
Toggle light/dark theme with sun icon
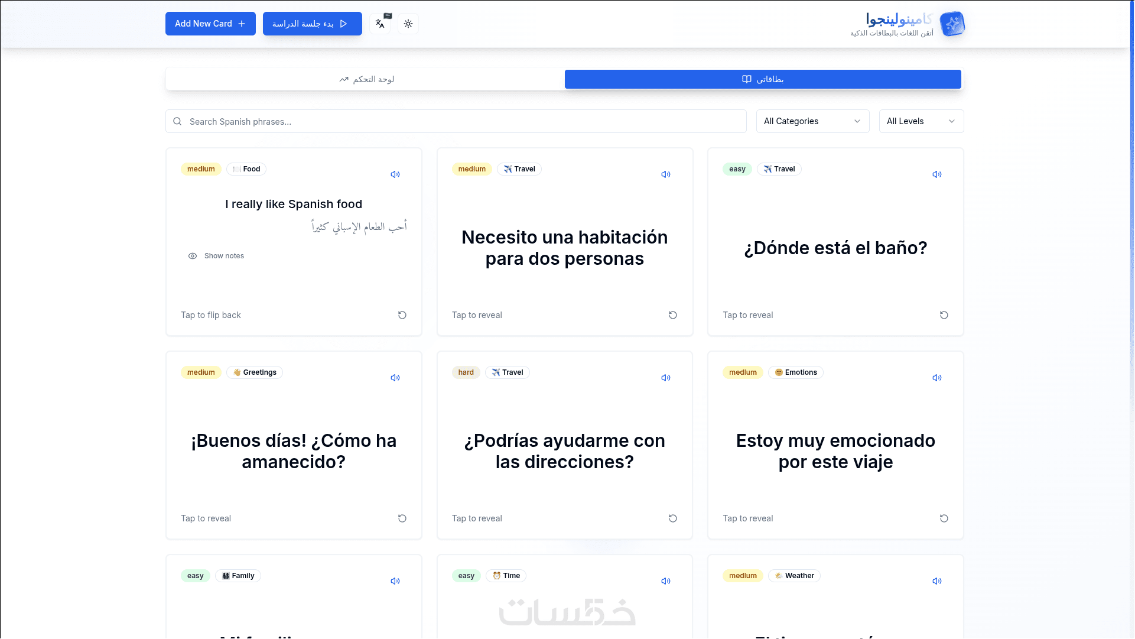408,24
